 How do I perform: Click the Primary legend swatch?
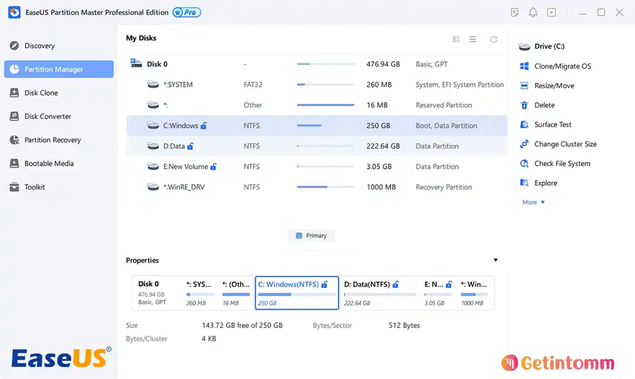click(299, 235)
